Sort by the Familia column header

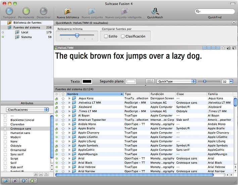click(x=220, y=94)
